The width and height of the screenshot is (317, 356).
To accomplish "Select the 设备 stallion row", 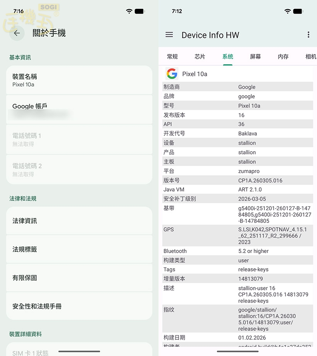I will click(x=238, y=143).
